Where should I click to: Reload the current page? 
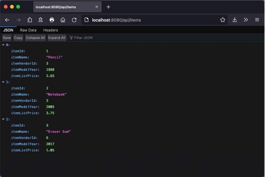coord(74,20)
